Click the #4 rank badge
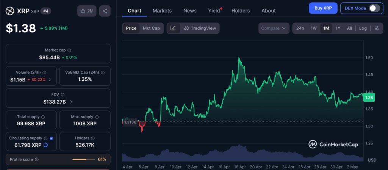388x170 pixels. click(x=46, y=11)
